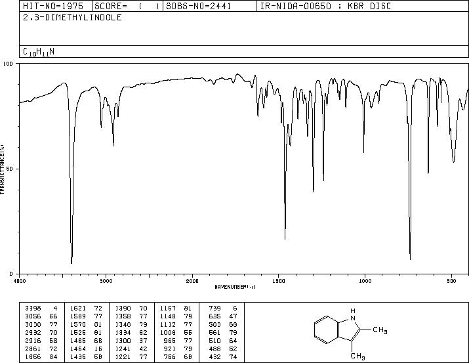
Task: Click the 1358 wavenumber entry
Action: 123,316
